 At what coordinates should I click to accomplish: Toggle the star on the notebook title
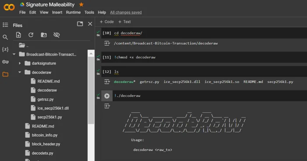click(81, 4)
